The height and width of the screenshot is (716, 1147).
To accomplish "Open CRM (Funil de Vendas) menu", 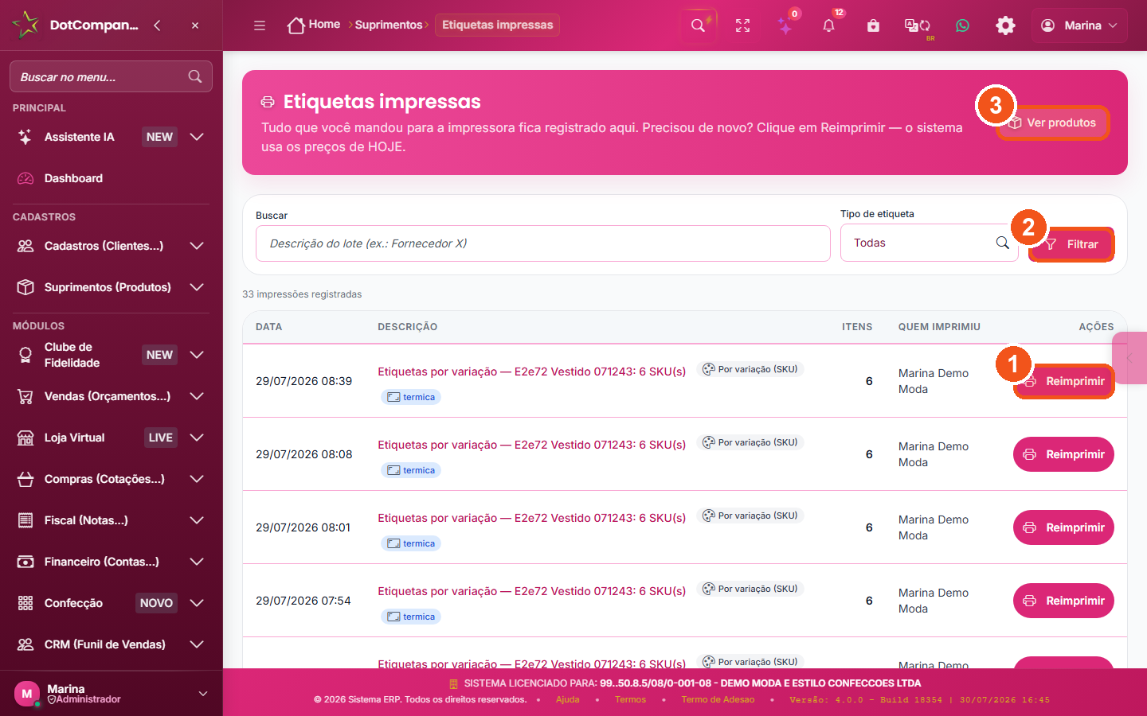I will 104,644.
